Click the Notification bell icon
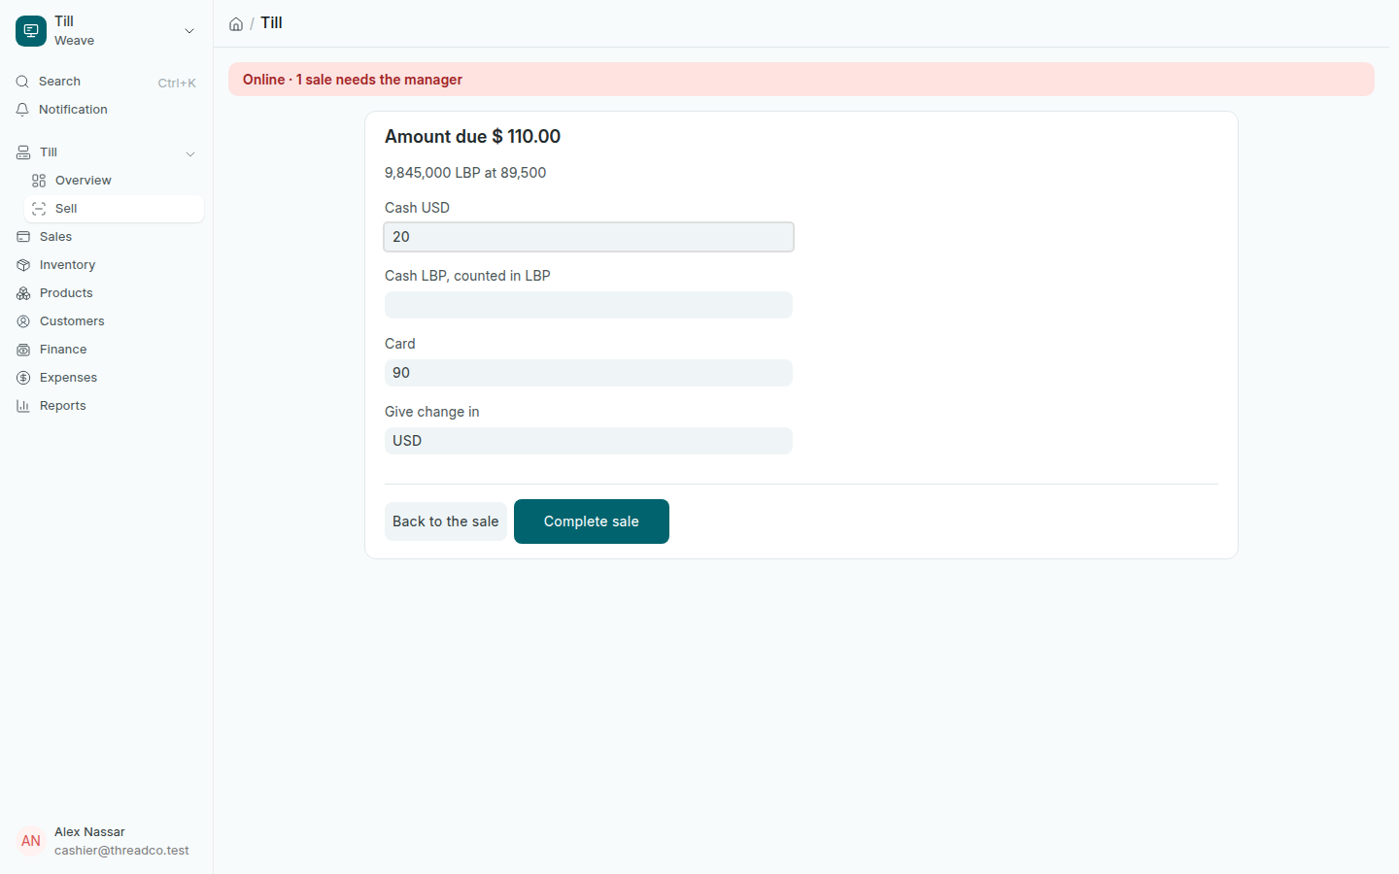The width and height of the screenshot is (1399, 874). (x=22, y=110)
